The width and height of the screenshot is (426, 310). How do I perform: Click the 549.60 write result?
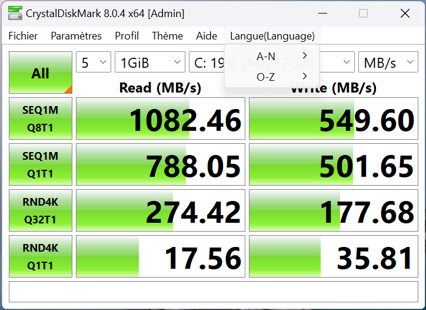(x=334, y=118)
